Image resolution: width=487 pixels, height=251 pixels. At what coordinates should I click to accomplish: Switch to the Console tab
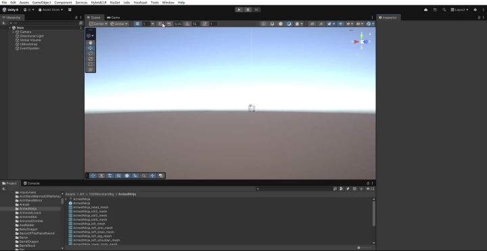click(32, 183)
